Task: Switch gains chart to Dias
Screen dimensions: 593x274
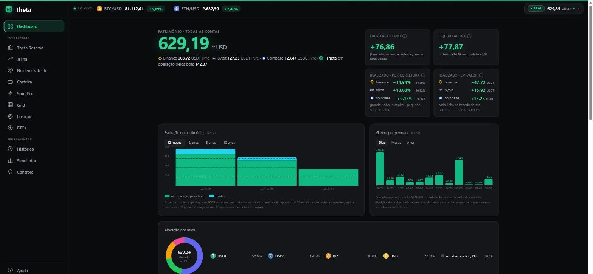Action: 382,143
